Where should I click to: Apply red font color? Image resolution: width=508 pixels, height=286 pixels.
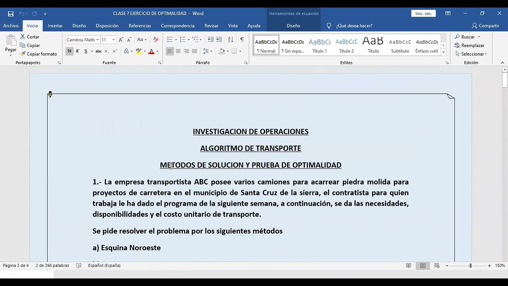pyautogui.click(x=151, y=51)
